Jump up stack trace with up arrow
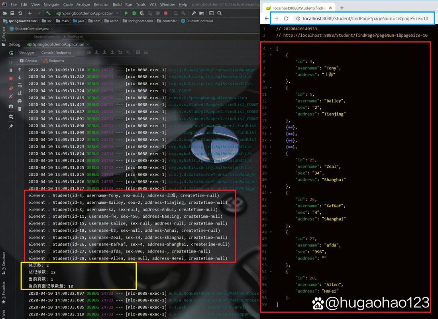The image size is (438, 319). point(20,70)
